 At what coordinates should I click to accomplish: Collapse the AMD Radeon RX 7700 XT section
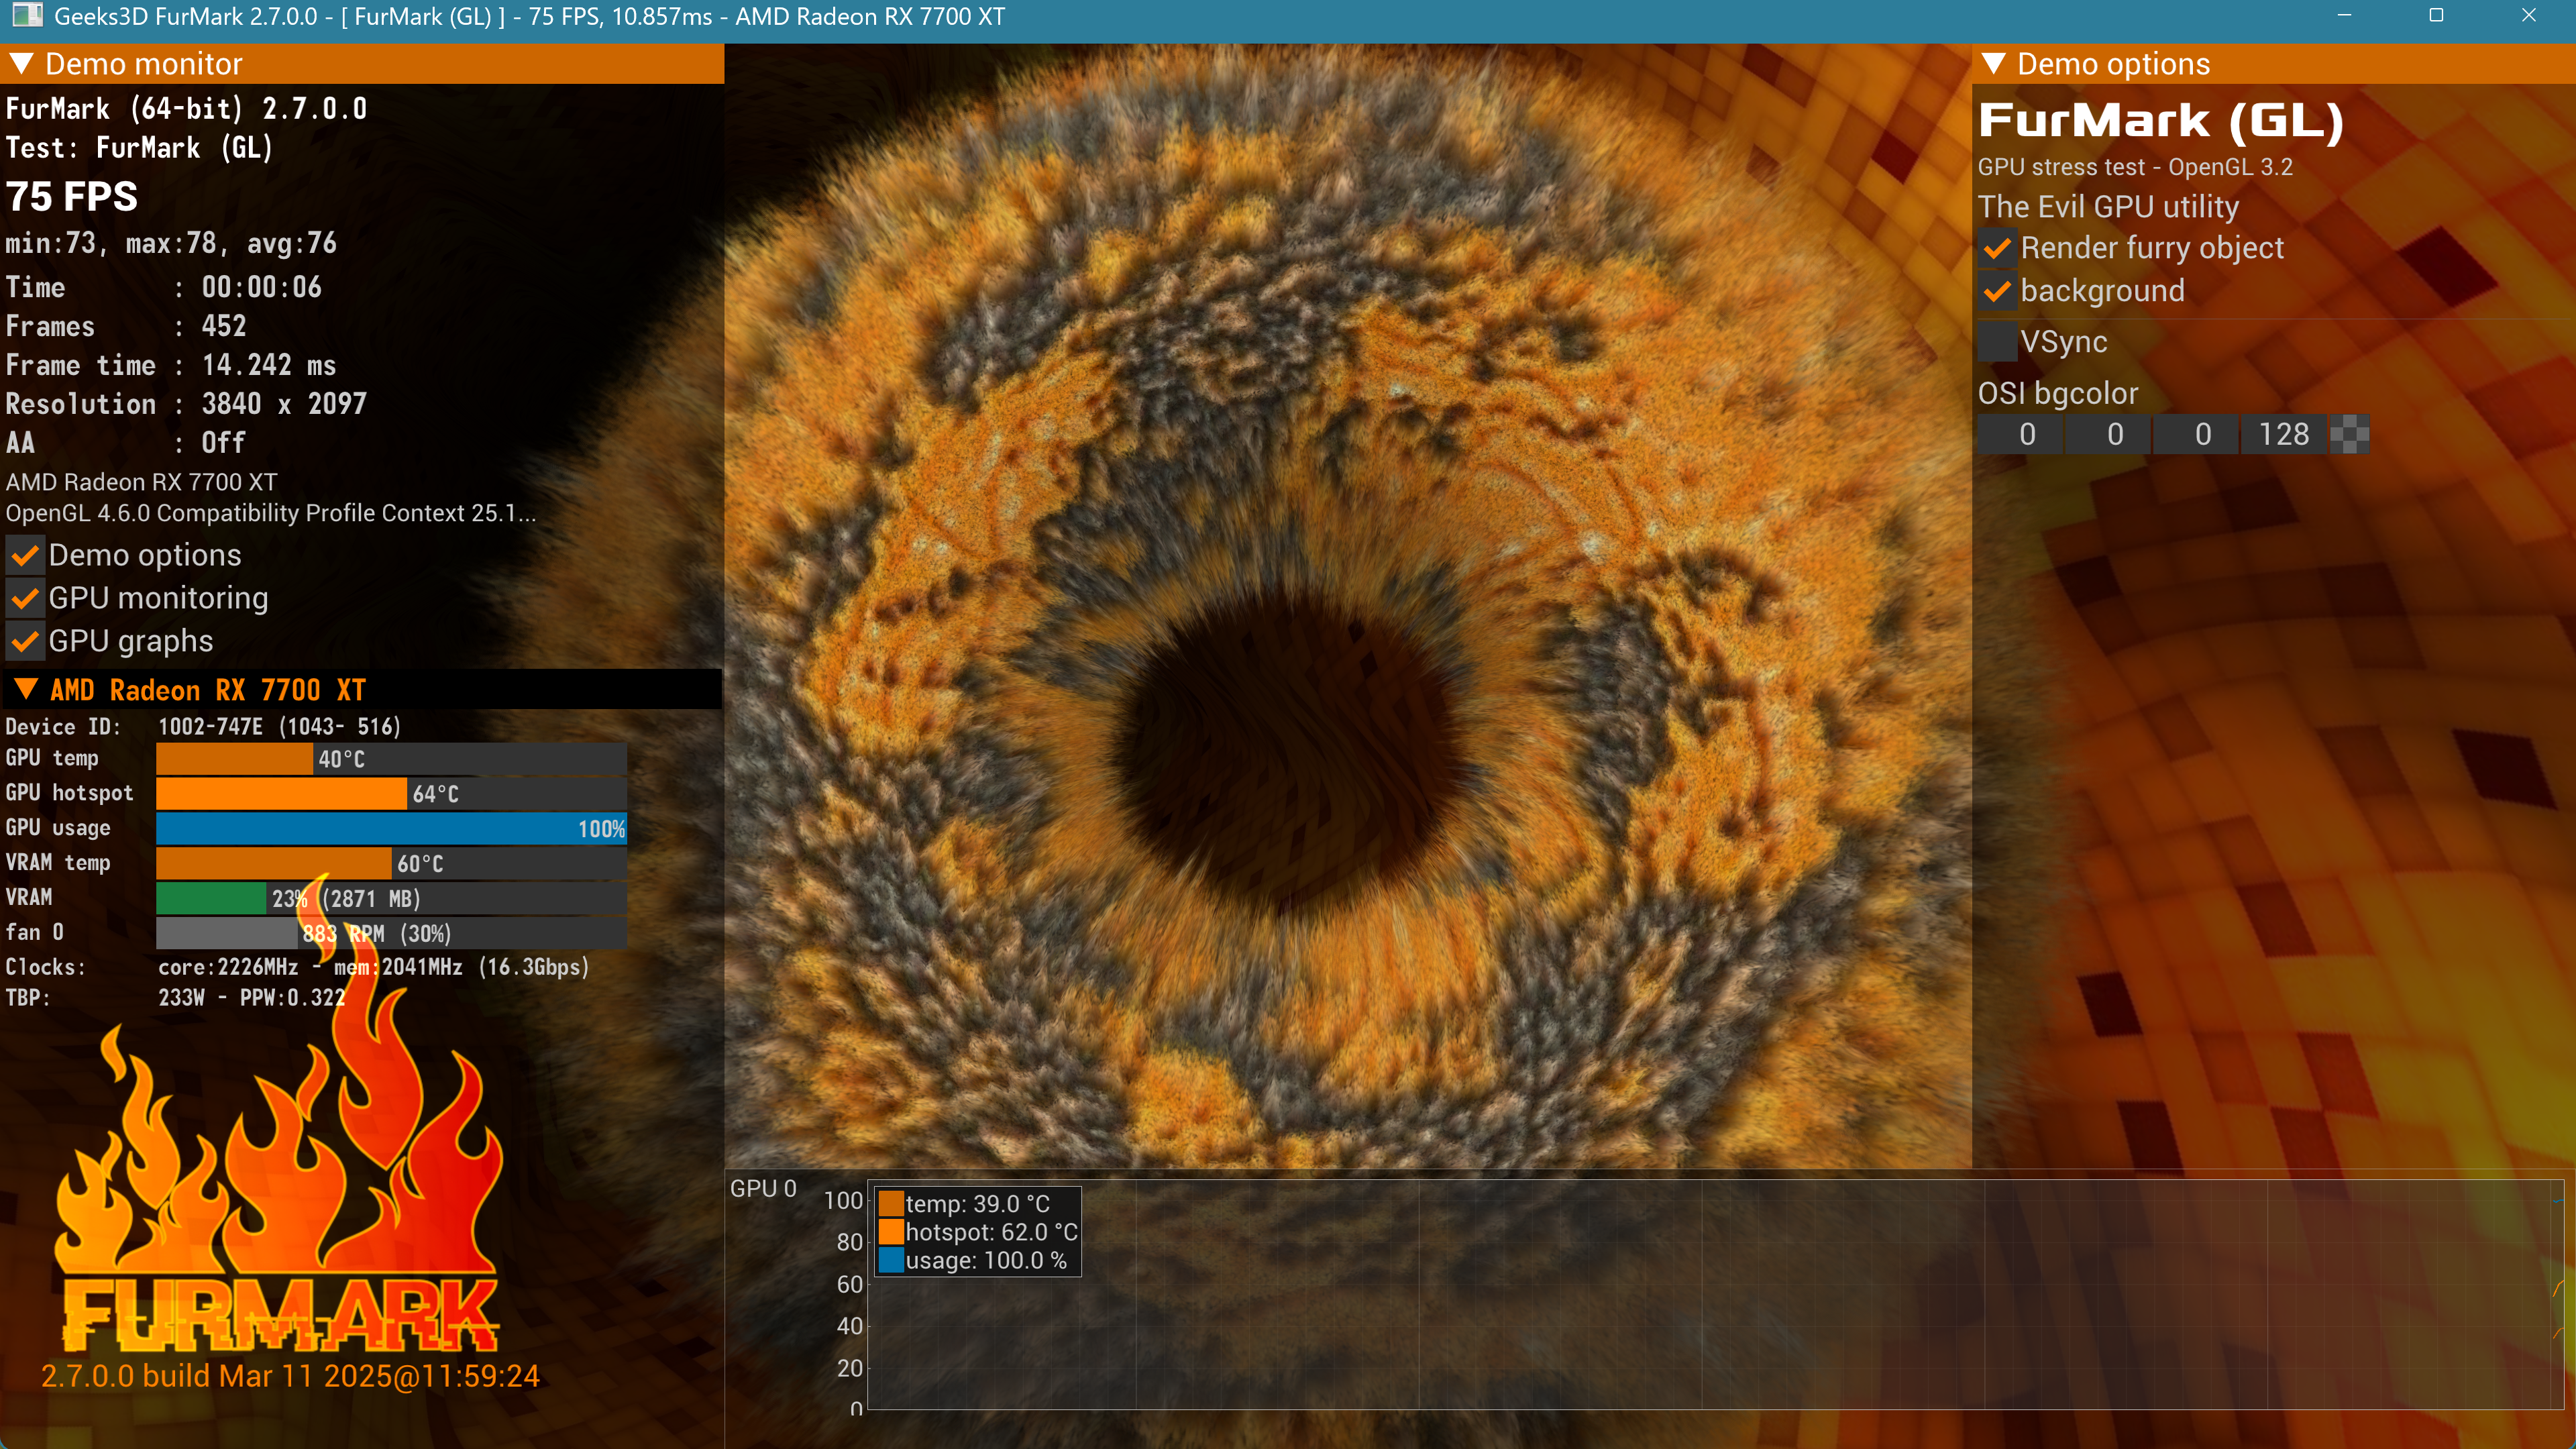click(x=26, y=690)
